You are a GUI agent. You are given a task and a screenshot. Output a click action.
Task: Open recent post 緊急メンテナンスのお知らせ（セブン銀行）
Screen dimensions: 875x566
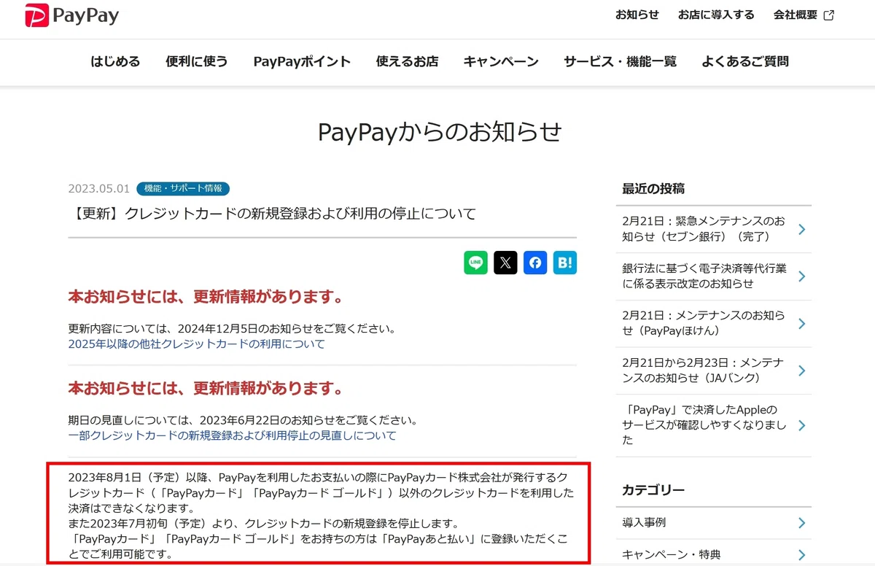pos(704,229)
